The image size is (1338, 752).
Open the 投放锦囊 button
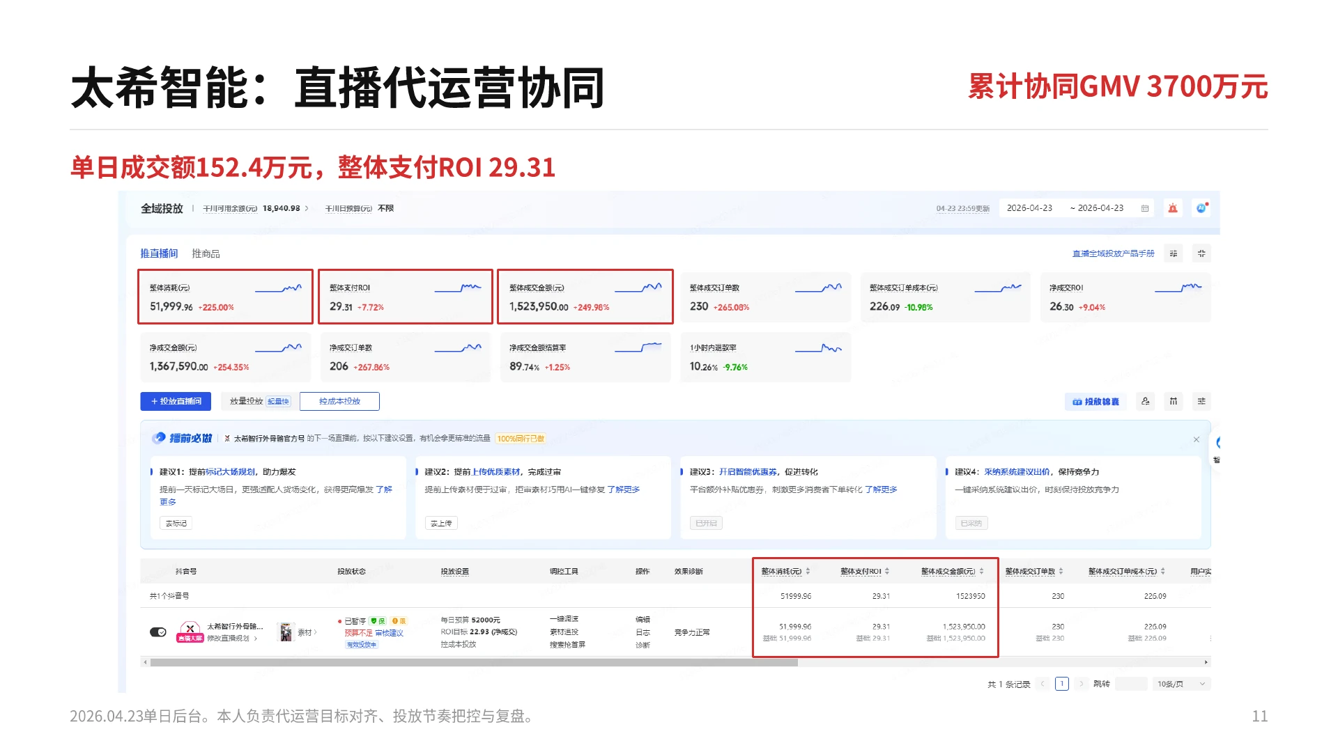[x=1095, y=402]
